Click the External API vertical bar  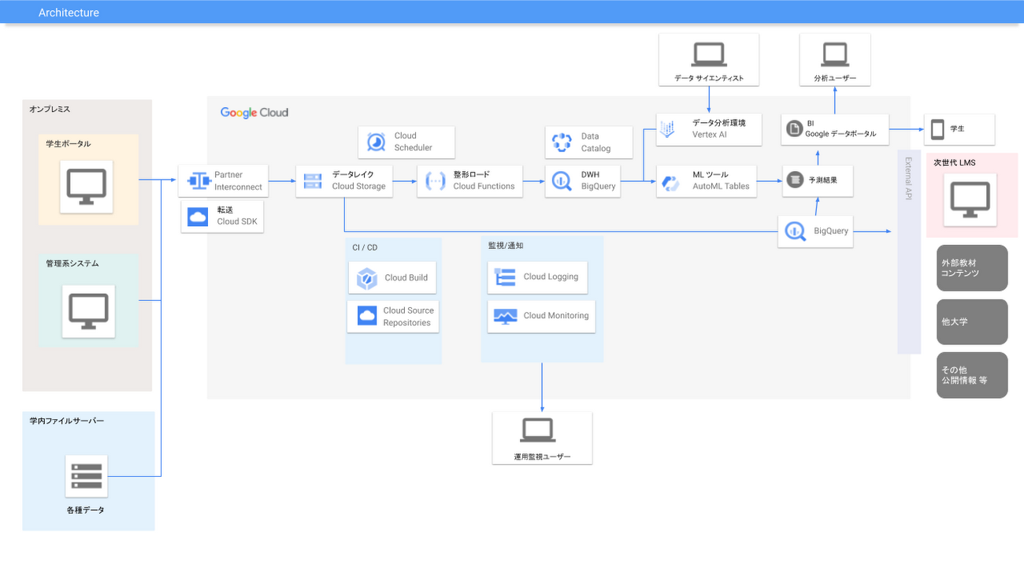(909, 251)
